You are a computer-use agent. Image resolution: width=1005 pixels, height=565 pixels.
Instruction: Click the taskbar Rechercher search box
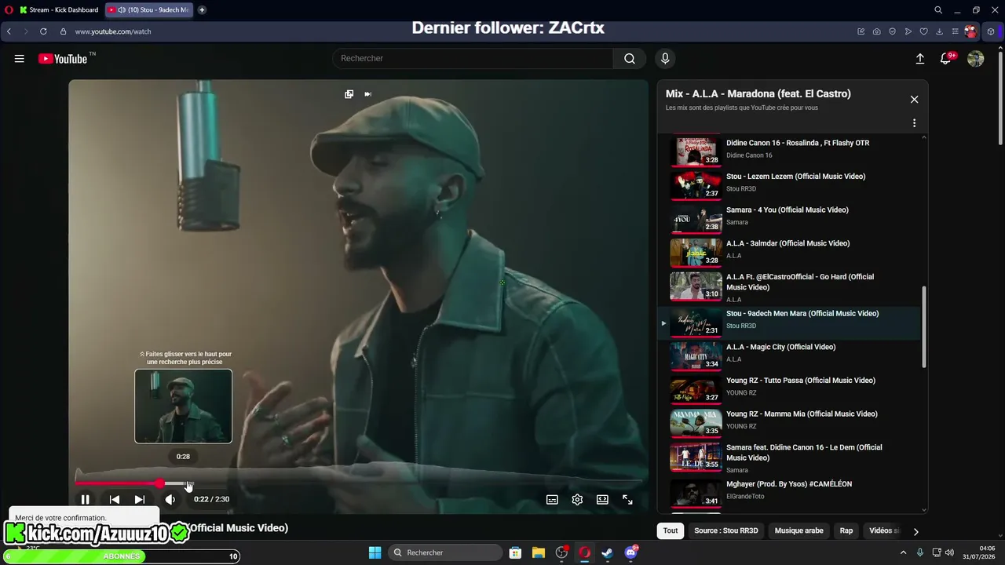point(446,552)
